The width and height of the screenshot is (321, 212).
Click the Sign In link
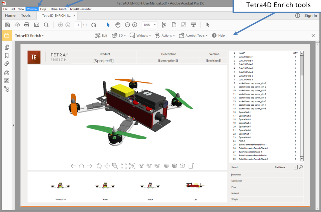pos(311,15)
